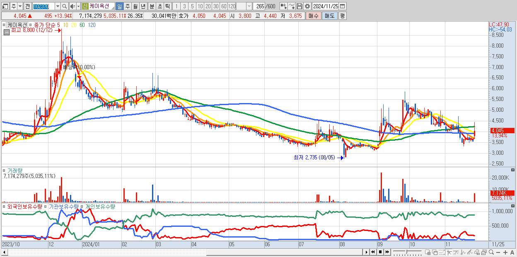Select interval preset 120
Screen dimensions: 517x257
232,6
